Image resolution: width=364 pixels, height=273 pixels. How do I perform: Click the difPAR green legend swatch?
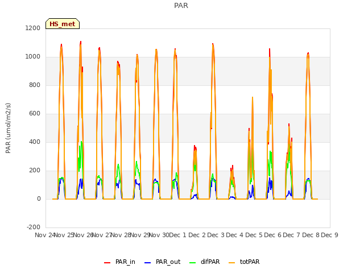point(193,263)
